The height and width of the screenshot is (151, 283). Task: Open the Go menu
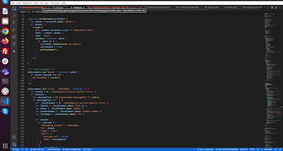click(42, 3)
